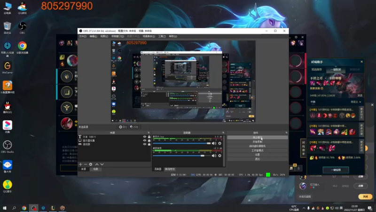Select the WeGame desktop icon
Image resolution: width=376 pixels, height=212 pixels.
(x=8, y=67)
